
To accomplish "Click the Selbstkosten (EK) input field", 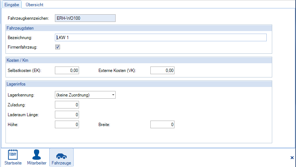I will click(67, 71).
